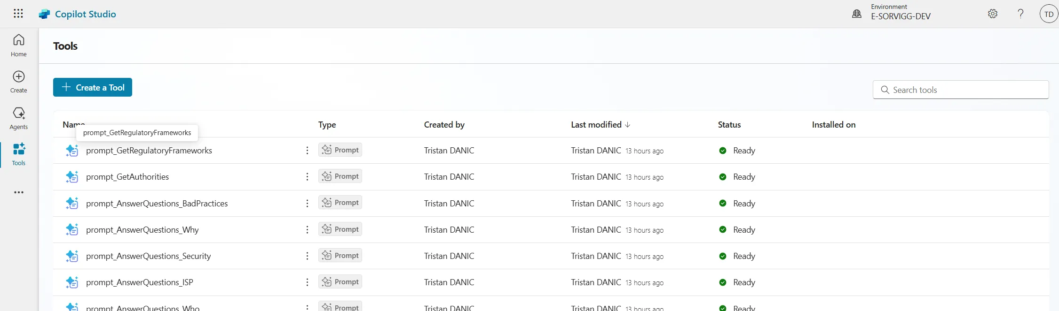Click the Ready status icon for prompt_AnswerQuestions_Why
1059x311 pixels.
click(x=723, y=229)
